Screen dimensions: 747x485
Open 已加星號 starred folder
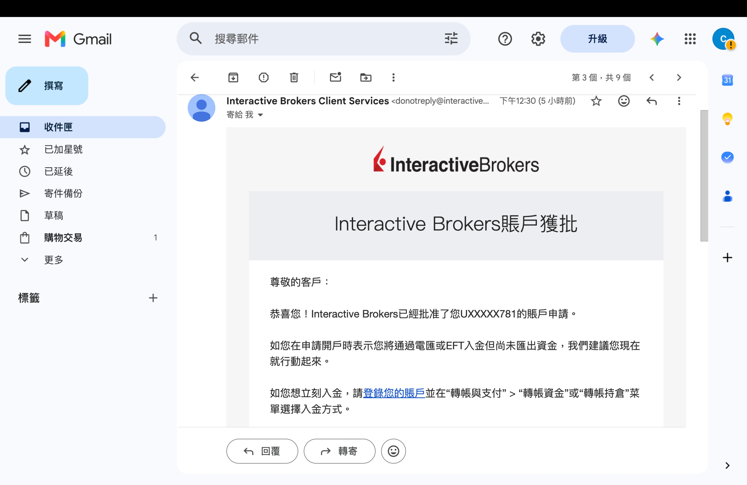pos(83,149)
